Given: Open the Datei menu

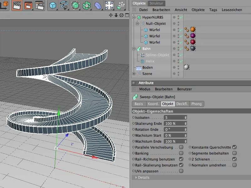Looking at the screenshot, I should point(143,10).
